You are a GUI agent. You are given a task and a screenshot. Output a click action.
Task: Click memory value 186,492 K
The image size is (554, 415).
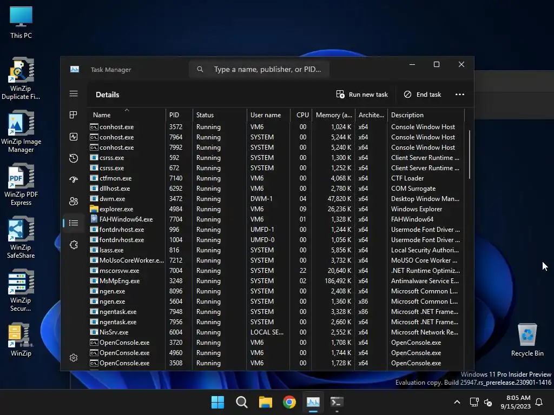pos(338,281)
